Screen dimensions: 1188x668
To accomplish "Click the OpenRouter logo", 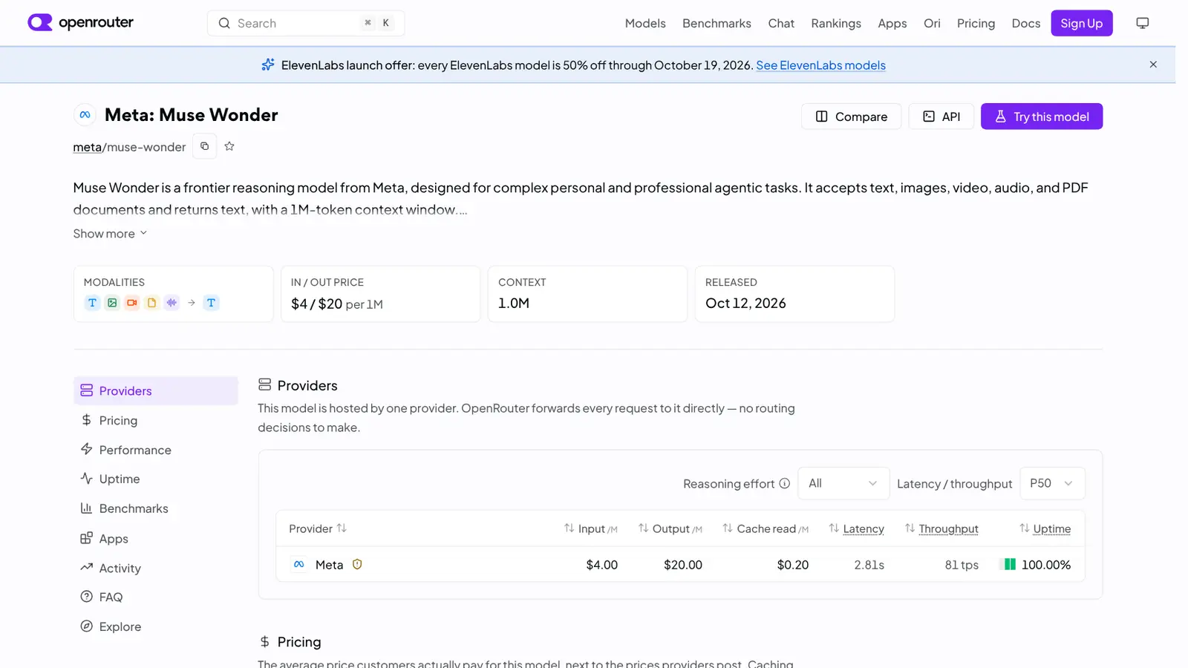I will [80, 22].
